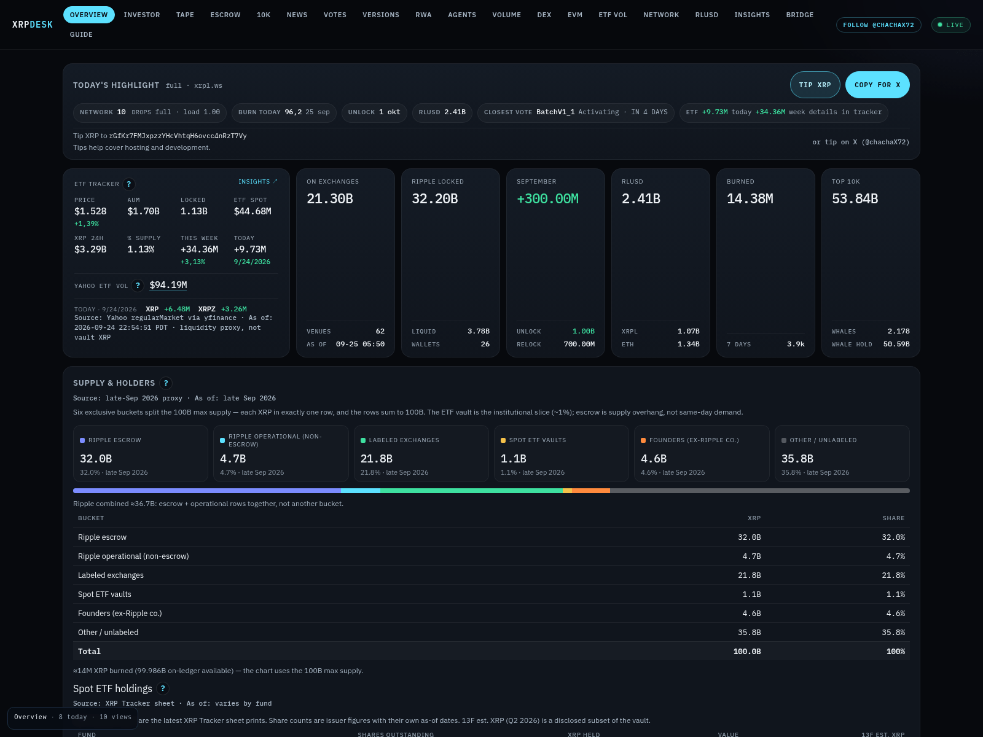Viewport: 983px width, 737px height.
Task: Click the Closest Vote BatchV1_1 chip
Action: coord(576,112)
